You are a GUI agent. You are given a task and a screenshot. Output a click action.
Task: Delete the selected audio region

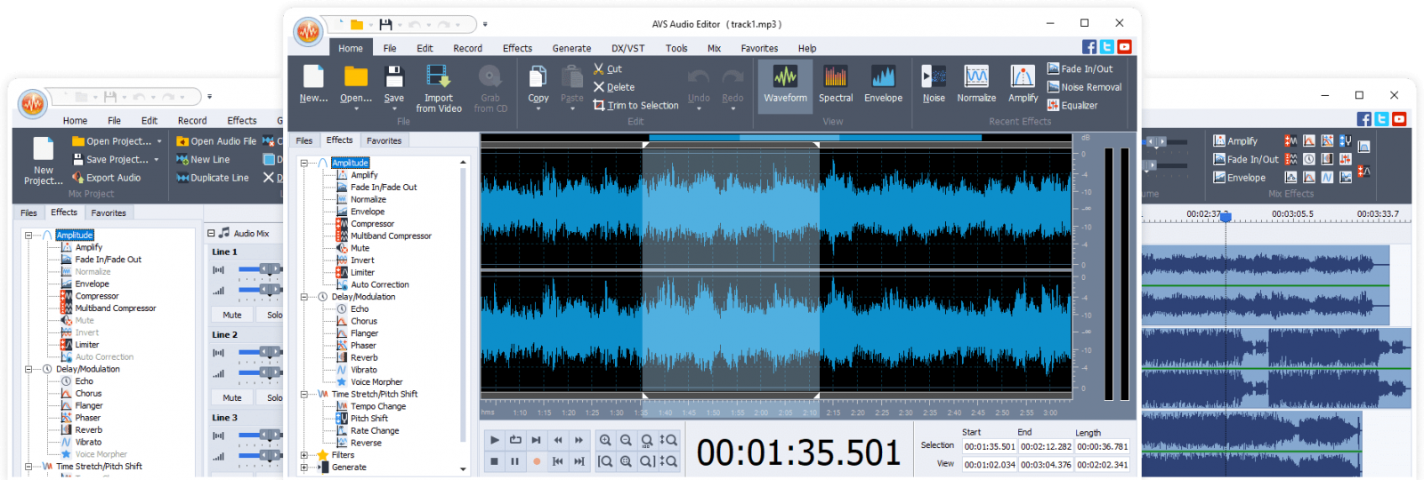coord(614,87)
